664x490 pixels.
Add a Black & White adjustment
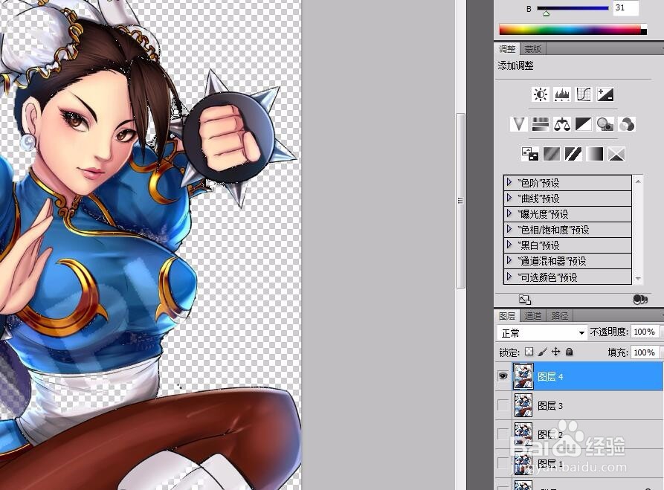pyautogui.click(x=584, y=124)
